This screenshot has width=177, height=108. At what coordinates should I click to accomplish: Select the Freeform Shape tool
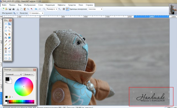(x=9, y=58)
